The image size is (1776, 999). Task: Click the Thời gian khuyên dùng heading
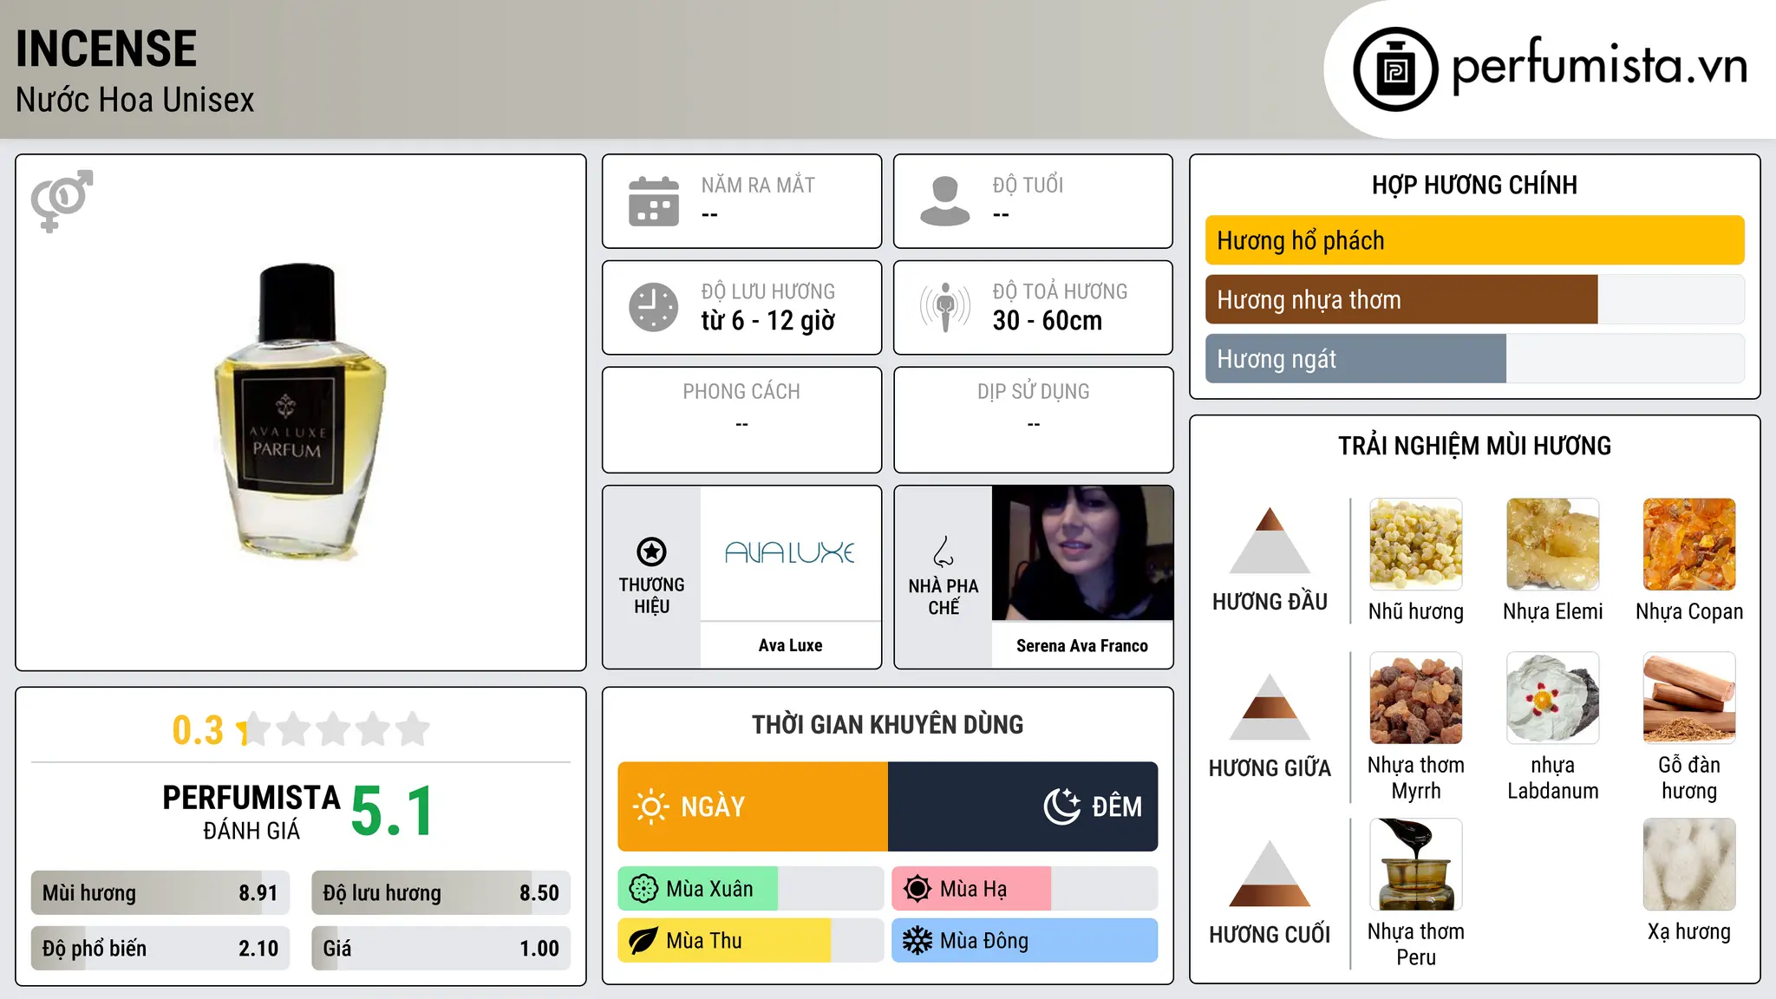click(x=888, y=724)
